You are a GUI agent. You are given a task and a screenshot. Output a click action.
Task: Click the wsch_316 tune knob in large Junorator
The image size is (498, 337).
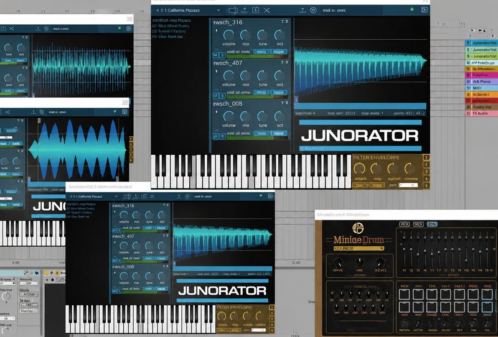pos(262,35)
